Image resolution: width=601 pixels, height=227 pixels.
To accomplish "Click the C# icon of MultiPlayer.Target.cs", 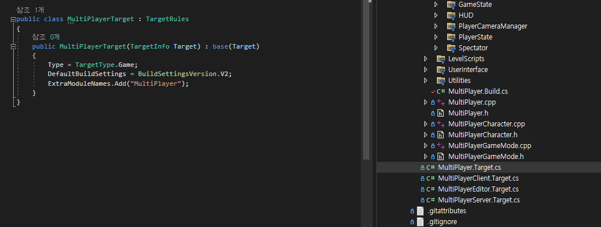I will (431, 168).
